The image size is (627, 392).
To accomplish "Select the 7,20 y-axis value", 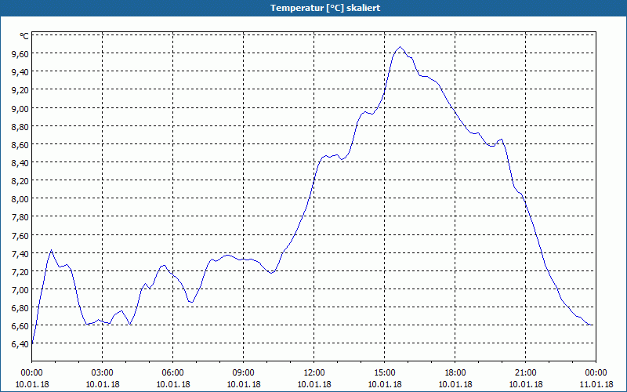I will pos(21,271).
